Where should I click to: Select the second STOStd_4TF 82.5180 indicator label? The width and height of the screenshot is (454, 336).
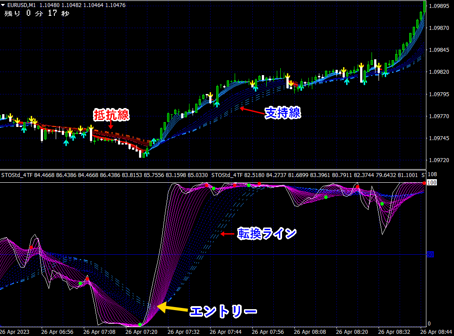point(315,175)
